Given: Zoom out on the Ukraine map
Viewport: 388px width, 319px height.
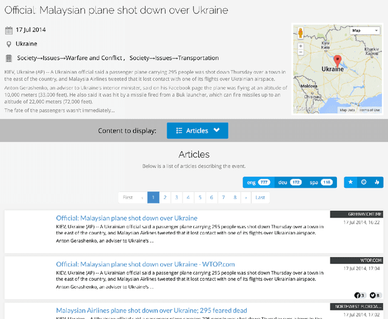Looking at the screenshot, I should (301, 53).
